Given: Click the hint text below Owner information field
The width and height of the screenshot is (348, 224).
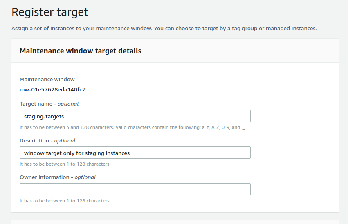Looking at the screenshot, I should tap(65, 201).
